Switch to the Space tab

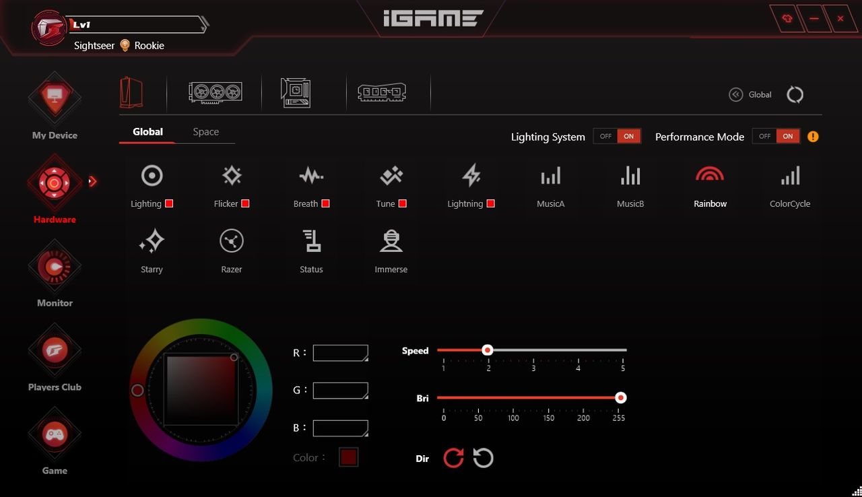205,132
